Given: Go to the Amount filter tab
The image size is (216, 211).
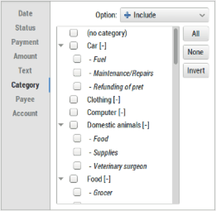Looking at the screenshot, I should click(25, 56).
